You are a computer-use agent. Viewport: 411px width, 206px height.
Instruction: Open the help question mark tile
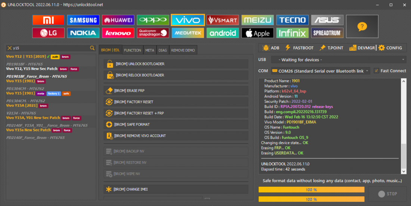click(x=362, y=26)
